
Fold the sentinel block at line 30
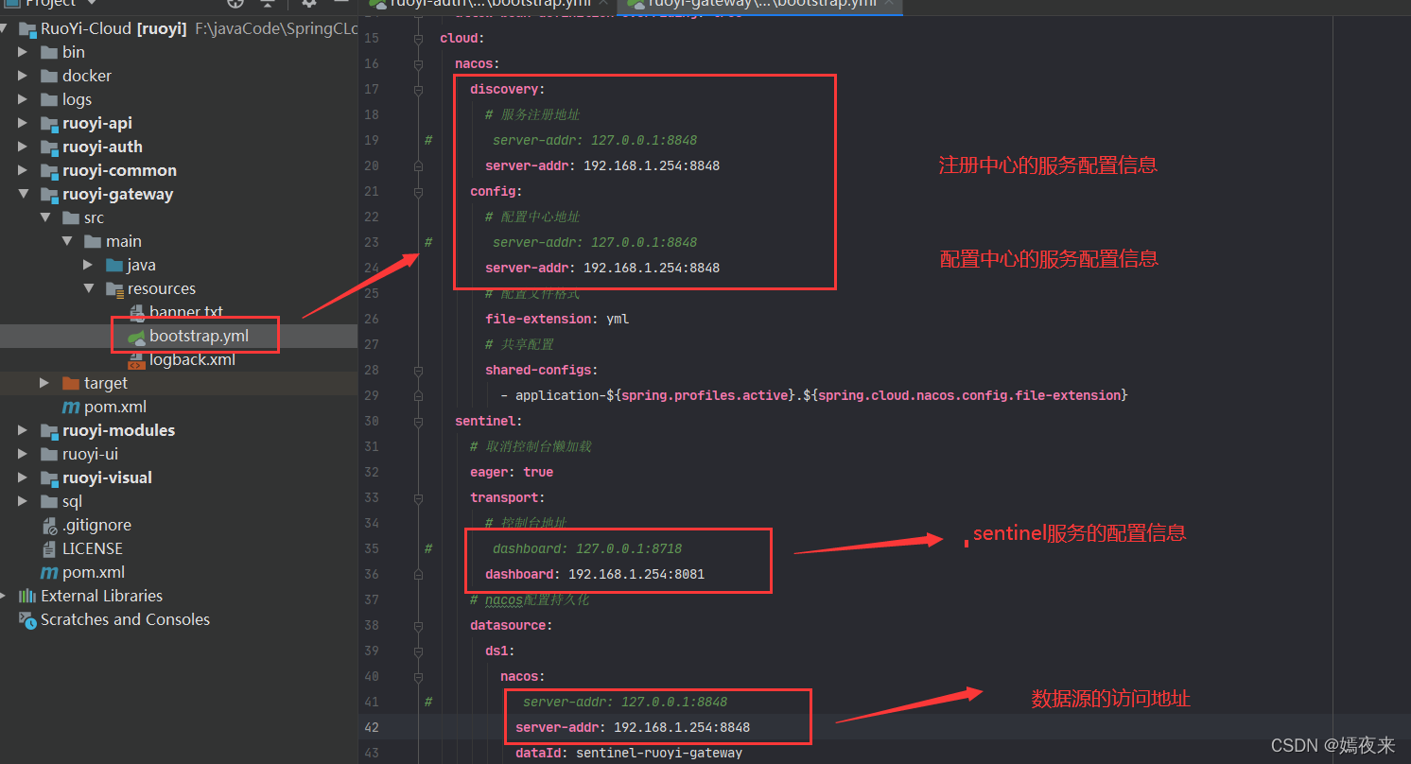point(417,422)
